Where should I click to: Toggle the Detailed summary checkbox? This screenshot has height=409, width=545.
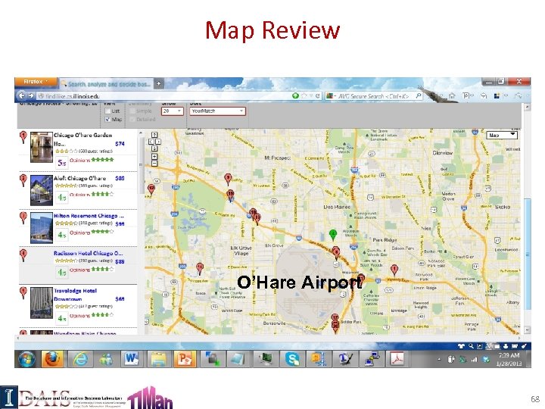(132, 120)
